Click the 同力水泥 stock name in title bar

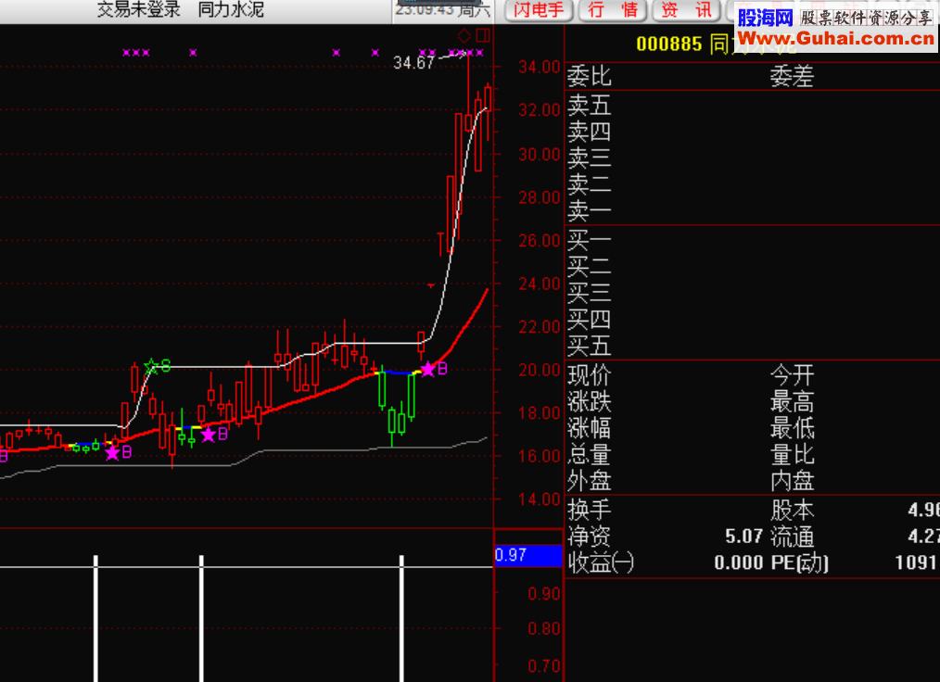(x=231, y=9)
